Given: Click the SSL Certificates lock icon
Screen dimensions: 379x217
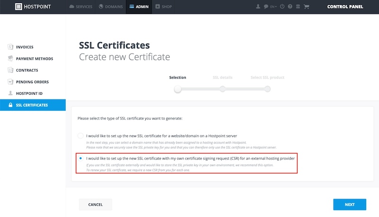Looking at the screenshot, I should (10, 105).
